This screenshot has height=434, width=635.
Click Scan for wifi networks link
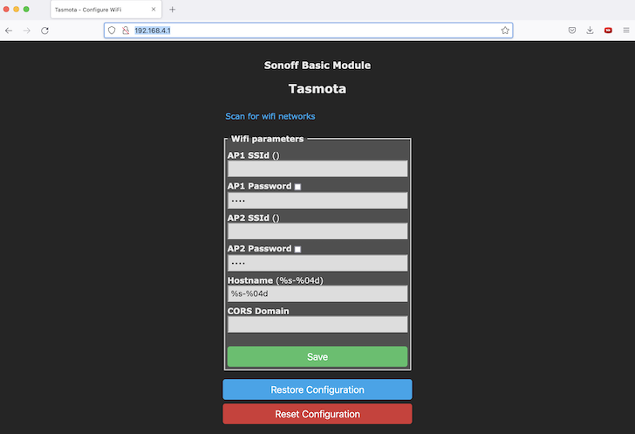coord(270,116)
